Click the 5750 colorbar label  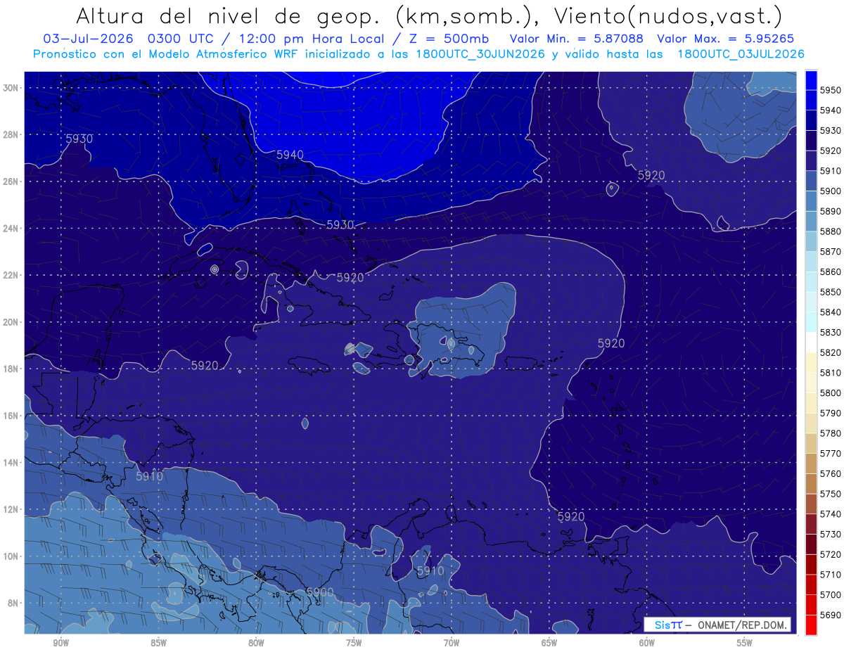click(831, 494)
